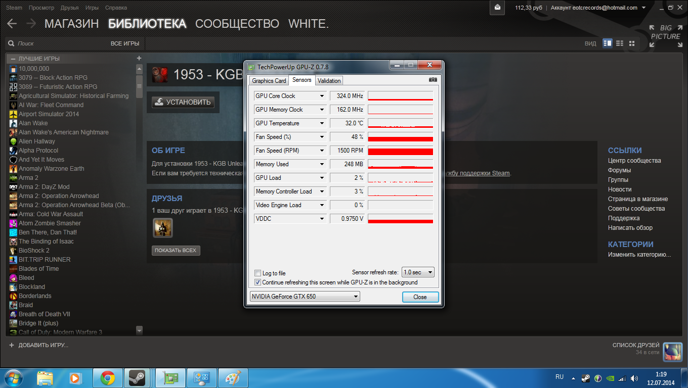Open ВСЕ ИГРЫ filter

point(124,43)
